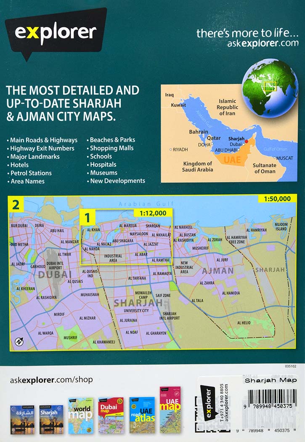Click RIYADH on the regional map

180,150
